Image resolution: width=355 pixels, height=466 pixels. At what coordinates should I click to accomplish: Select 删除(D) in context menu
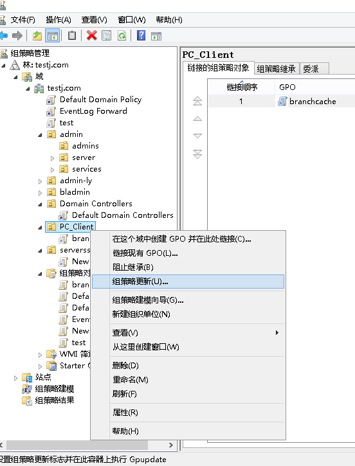coord(188,366)
